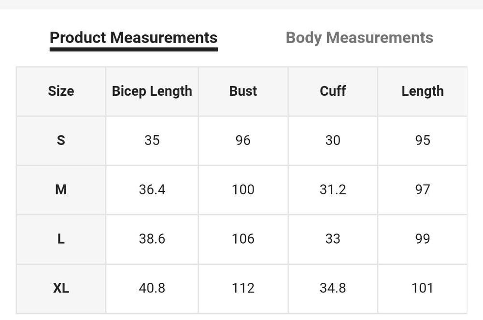Click the Bust column header
483x320 pixels.
pyautogui.click(x=243, y=91)
